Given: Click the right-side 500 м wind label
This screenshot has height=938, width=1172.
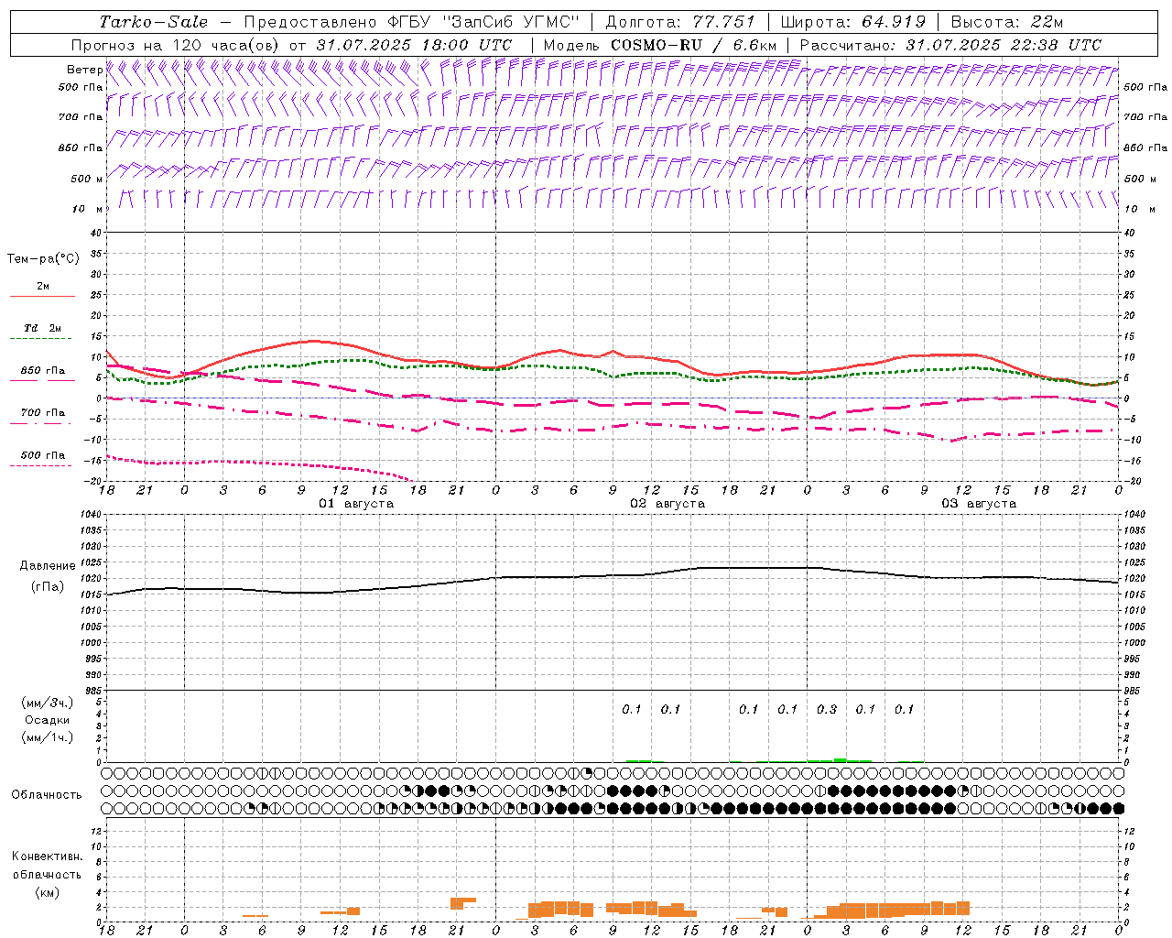Looking at the screenshot, I should tap(1141, 179).
